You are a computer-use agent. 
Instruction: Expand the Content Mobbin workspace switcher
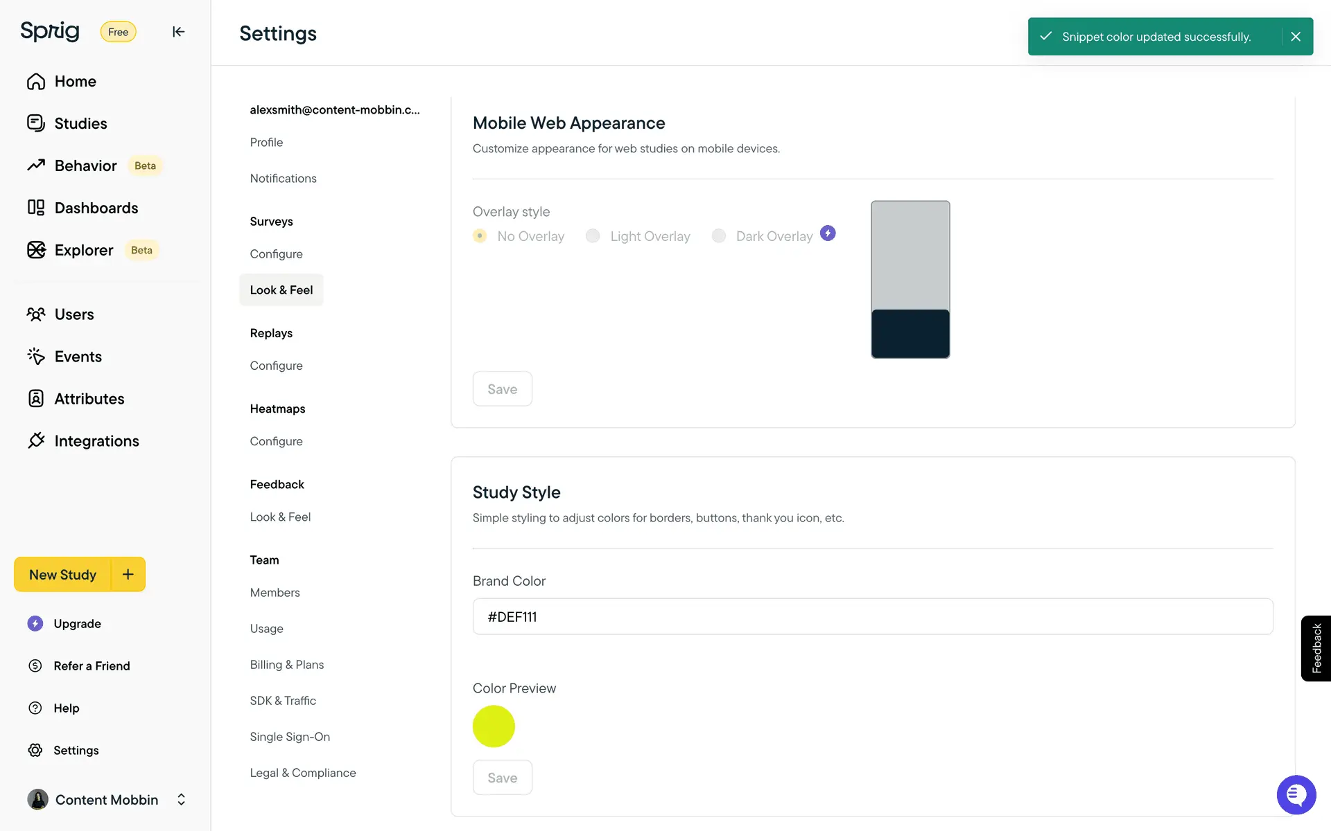click(x=181, y=799)
